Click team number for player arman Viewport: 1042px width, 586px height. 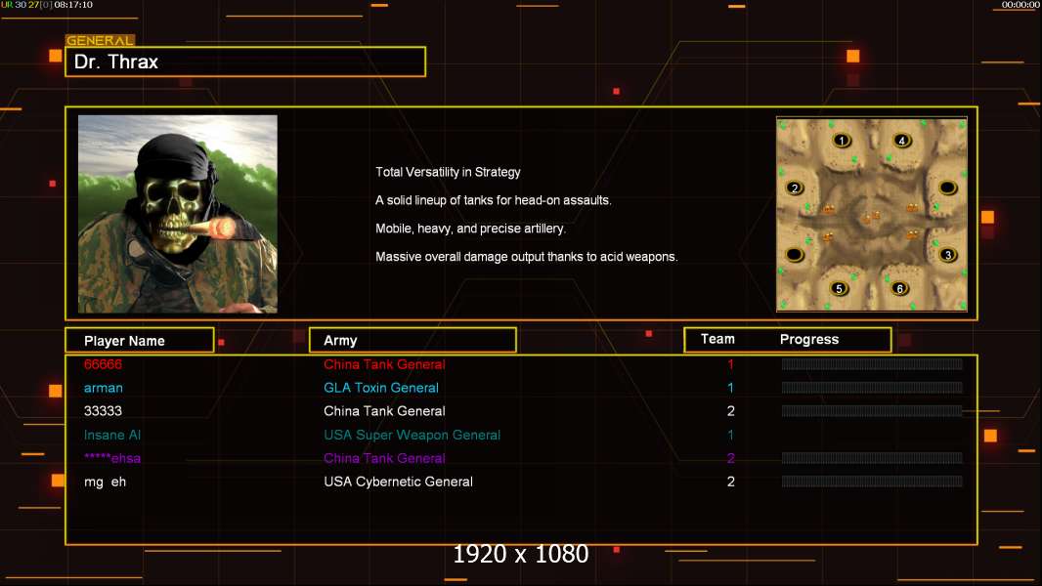730,388
